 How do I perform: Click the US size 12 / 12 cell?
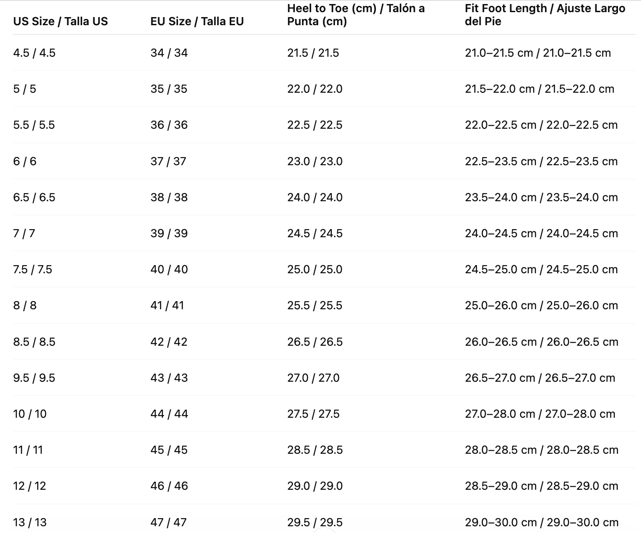(29, 486)
